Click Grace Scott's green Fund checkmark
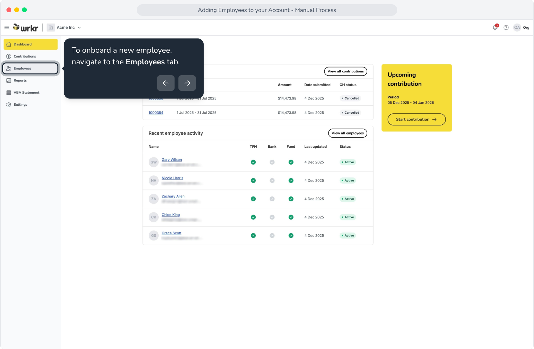The width and height of the screenshot is (534, 349). [x=291, y=236]
